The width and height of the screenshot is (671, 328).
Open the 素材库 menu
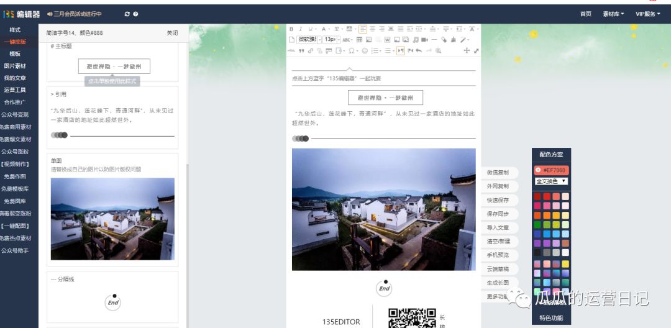click(613, 14)
